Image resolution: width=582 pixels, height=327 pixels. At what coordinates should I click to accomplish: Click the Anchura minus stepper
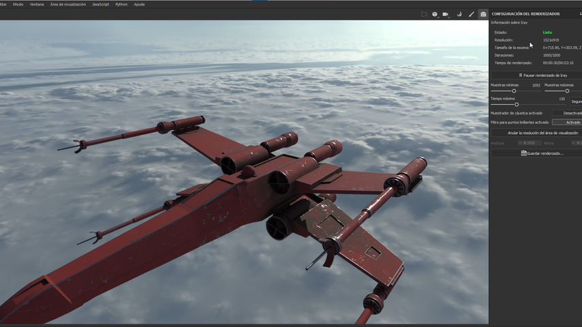pyautogui.click(x=520, y=143)
